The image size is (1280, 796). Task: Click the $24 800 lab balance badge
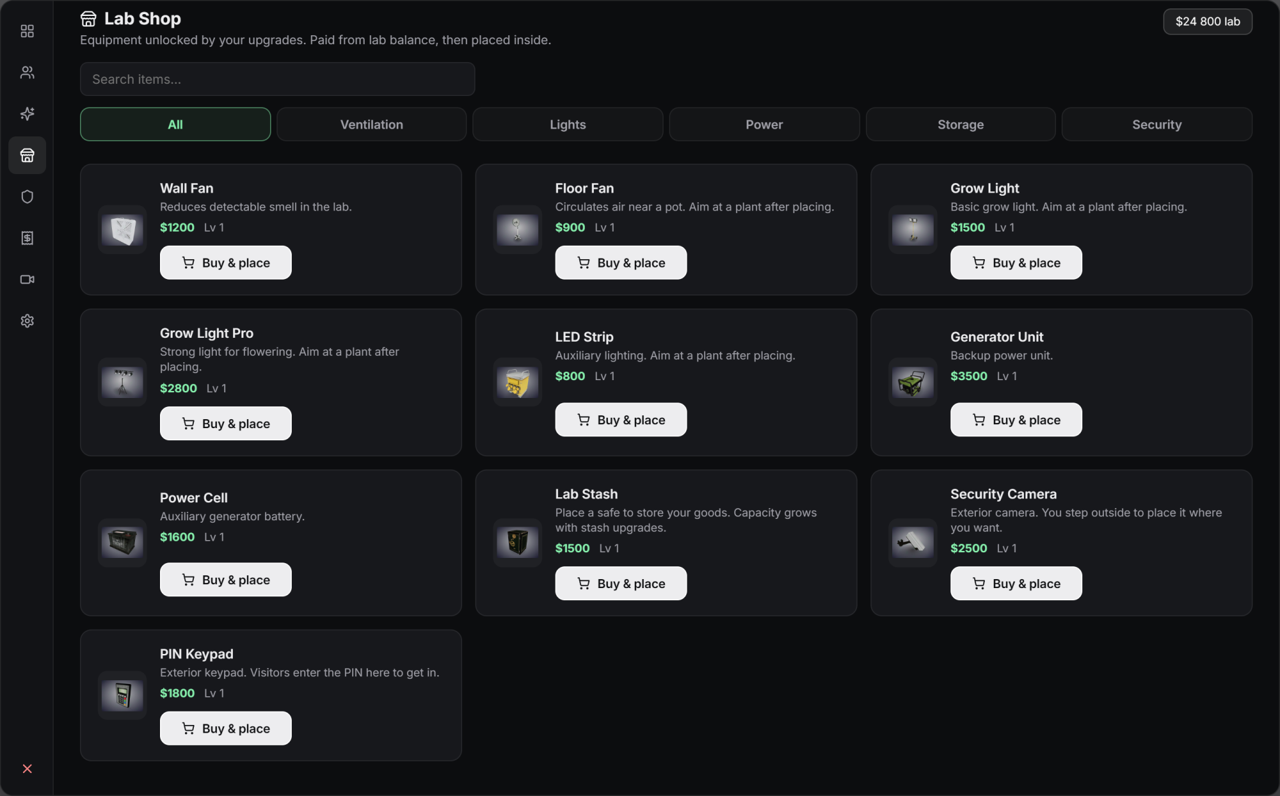tap(1207, 21)
